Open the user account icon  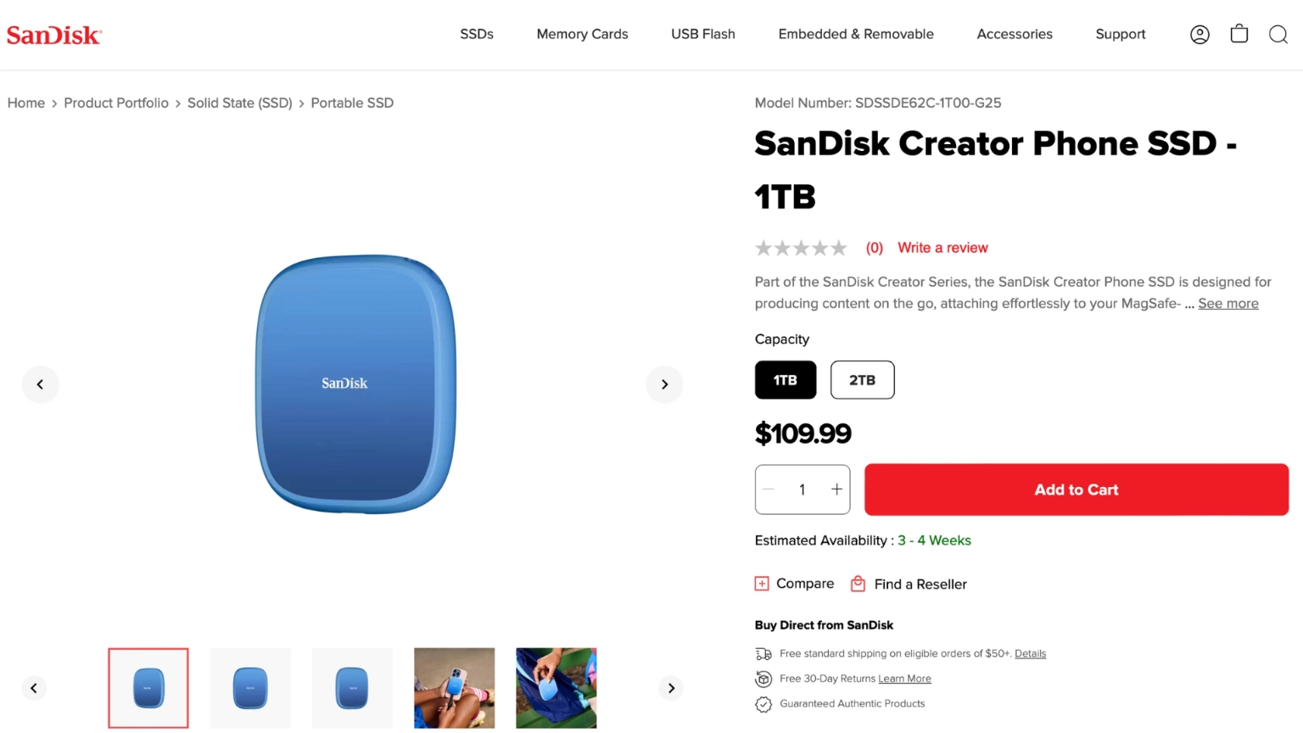click(x=1200, y=35)
